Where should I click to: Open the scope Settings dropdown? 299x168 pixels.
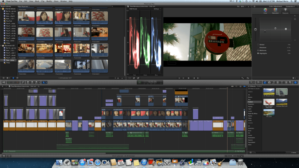[157, 9]
